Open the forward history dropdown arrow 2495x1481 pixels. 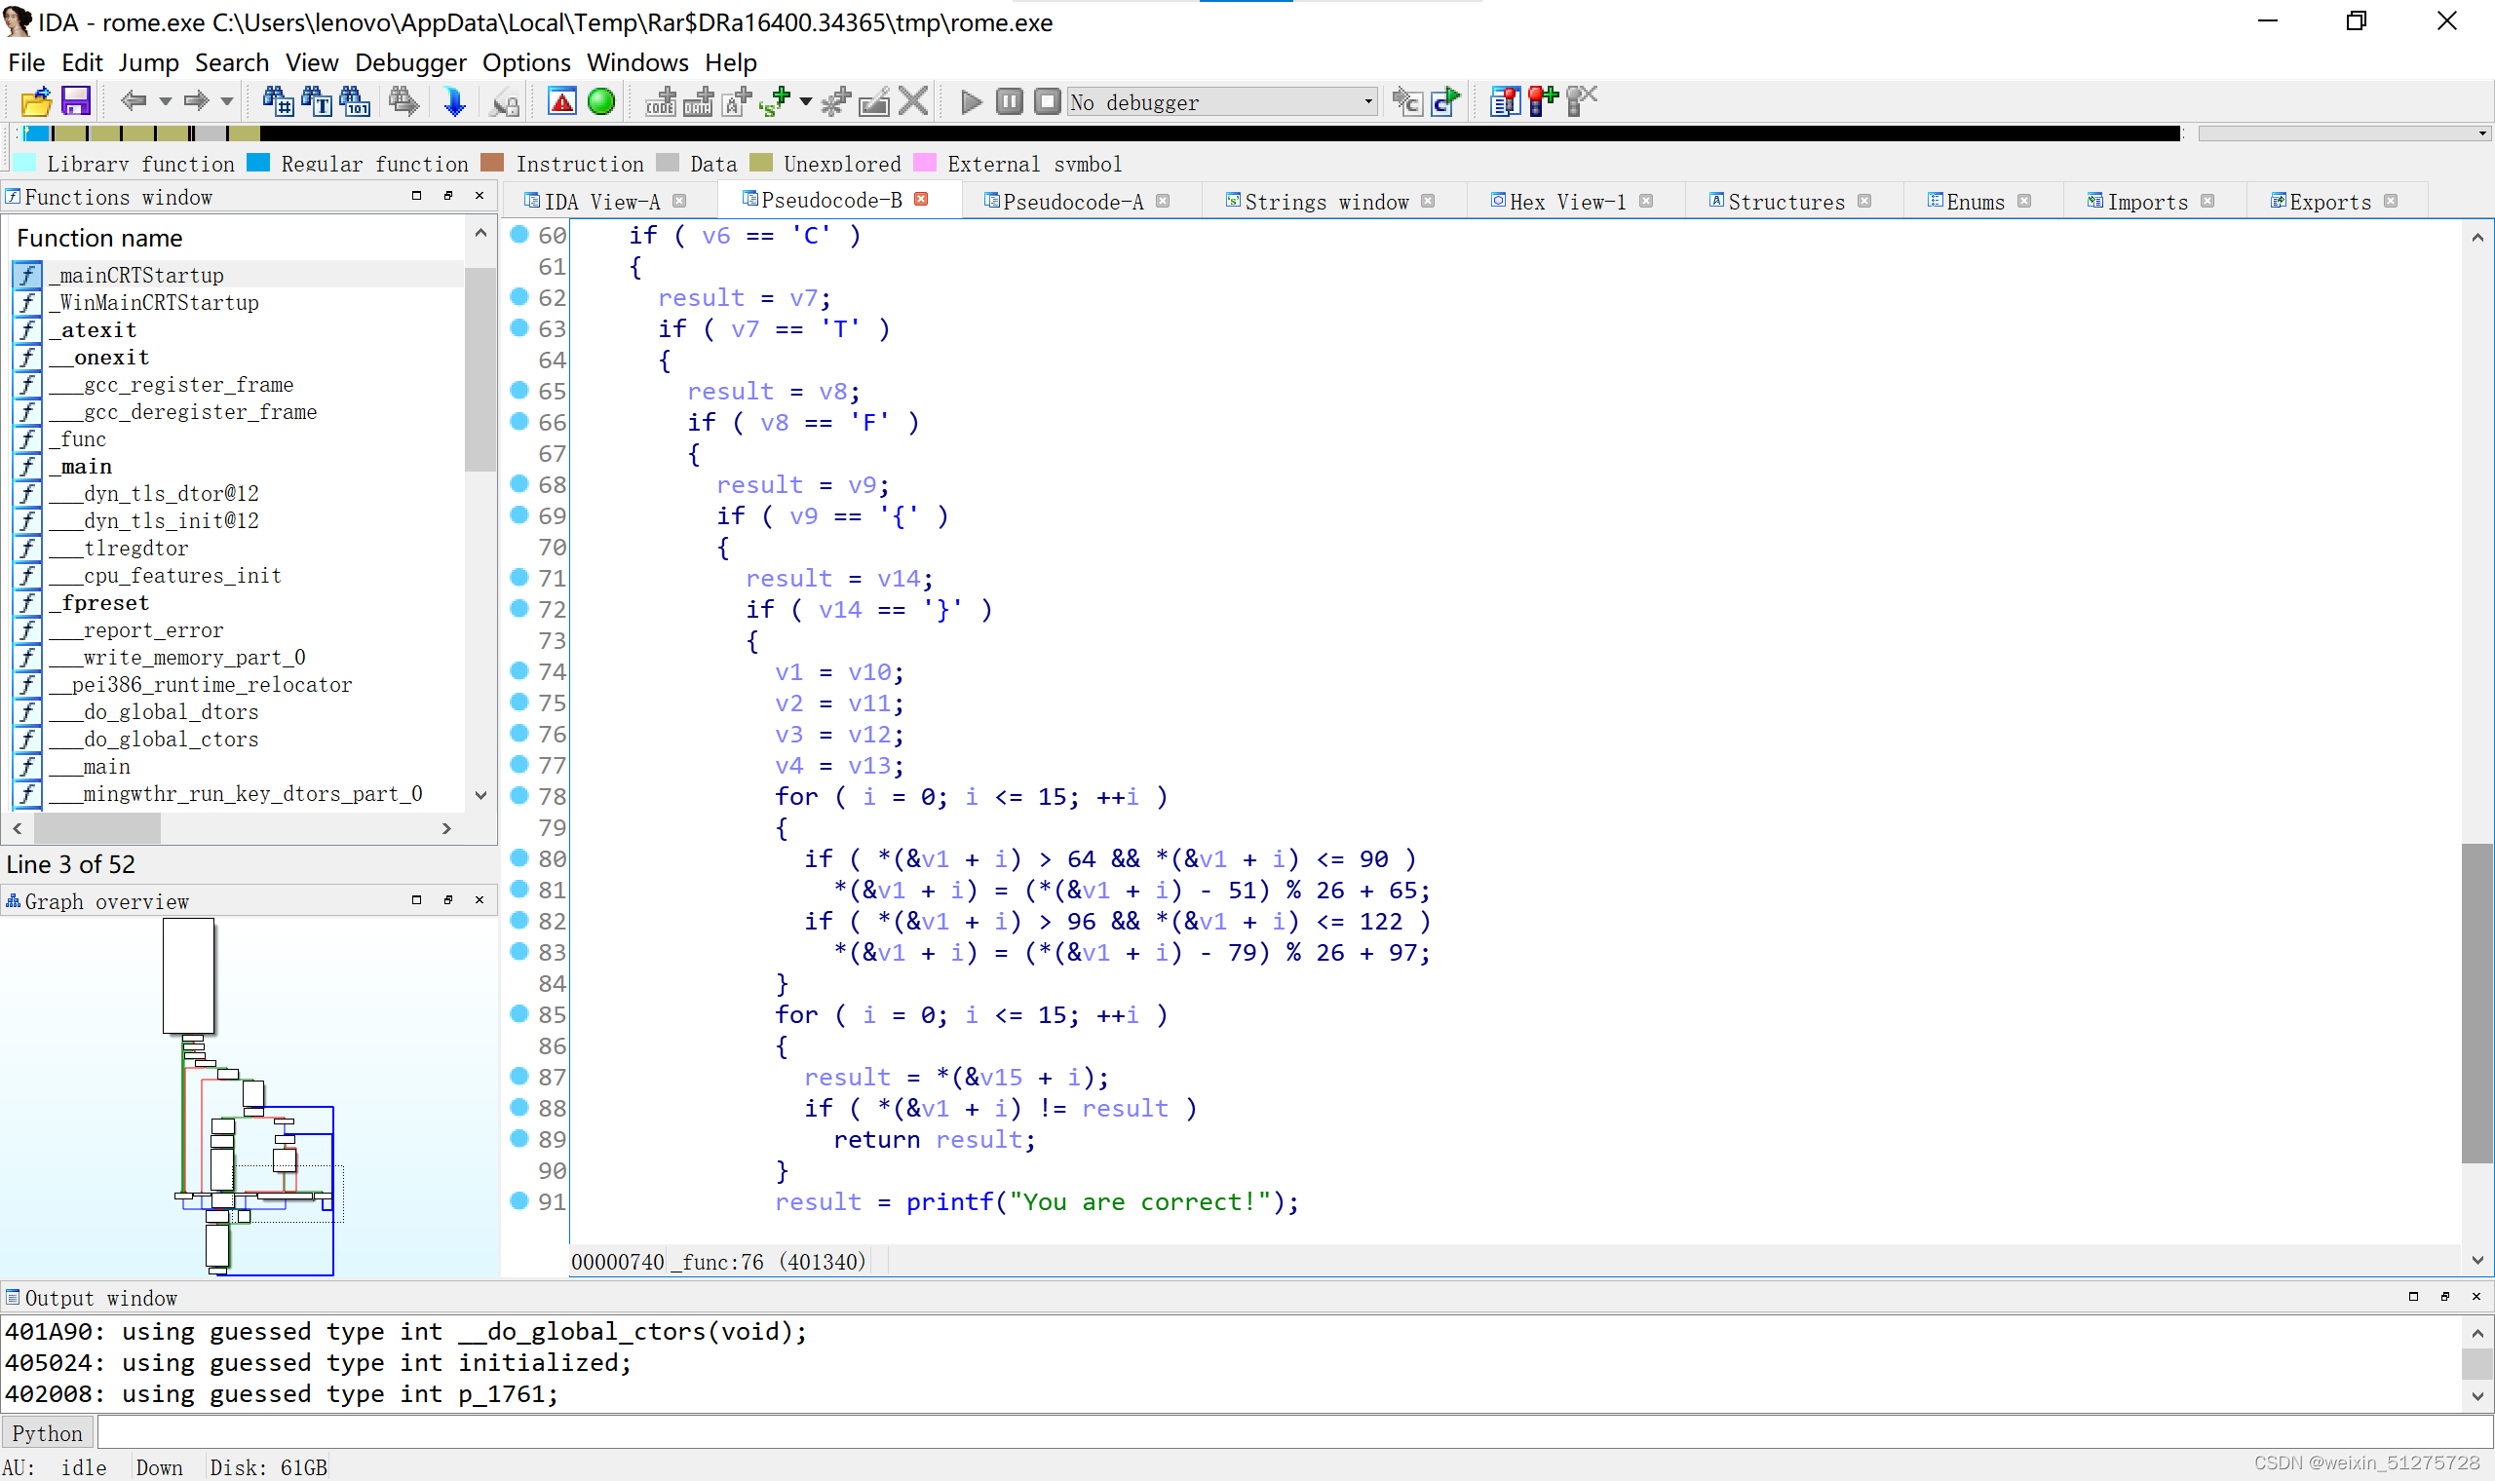pyautogui.click(x=226, y=100)
